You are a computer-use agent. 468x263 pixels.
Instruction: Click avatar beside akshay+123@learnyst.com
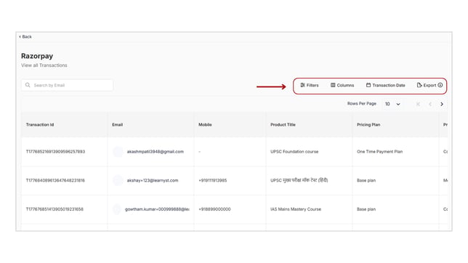[118, 180]
